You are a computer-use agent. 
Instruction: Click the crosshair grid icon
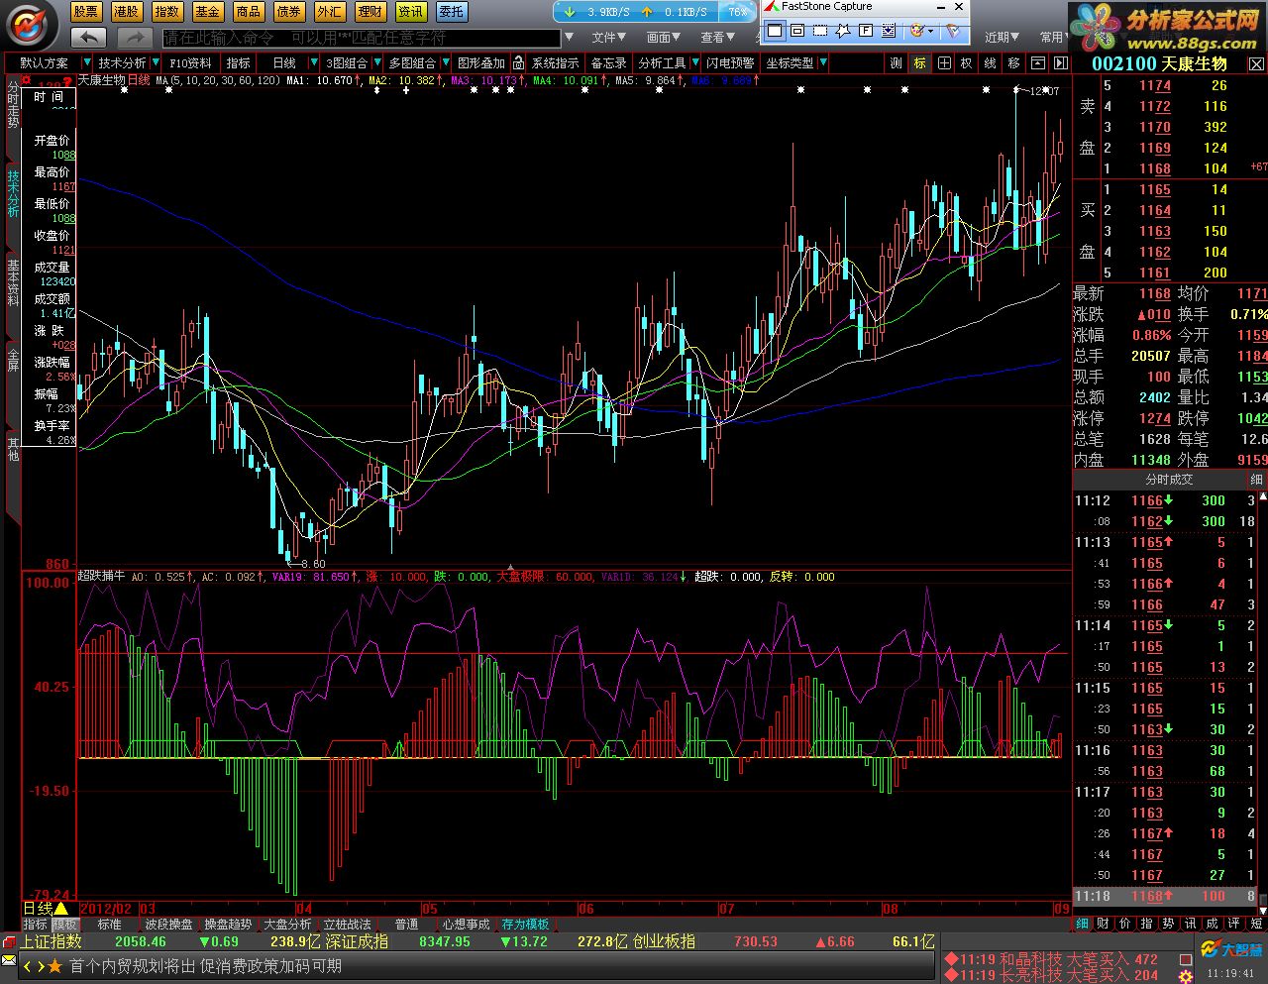tap(944, 62)
